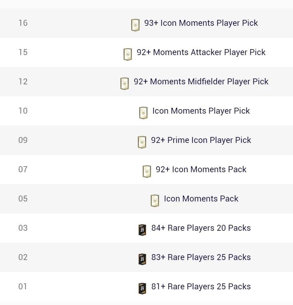The height and width of the screenshot is (305, 293).
Task: Click the 93+ Icon Moments Player Pick pack icon
Action: click(x=135, y=25)
